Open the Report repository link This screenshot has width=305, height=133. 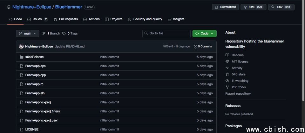(238, 94)
